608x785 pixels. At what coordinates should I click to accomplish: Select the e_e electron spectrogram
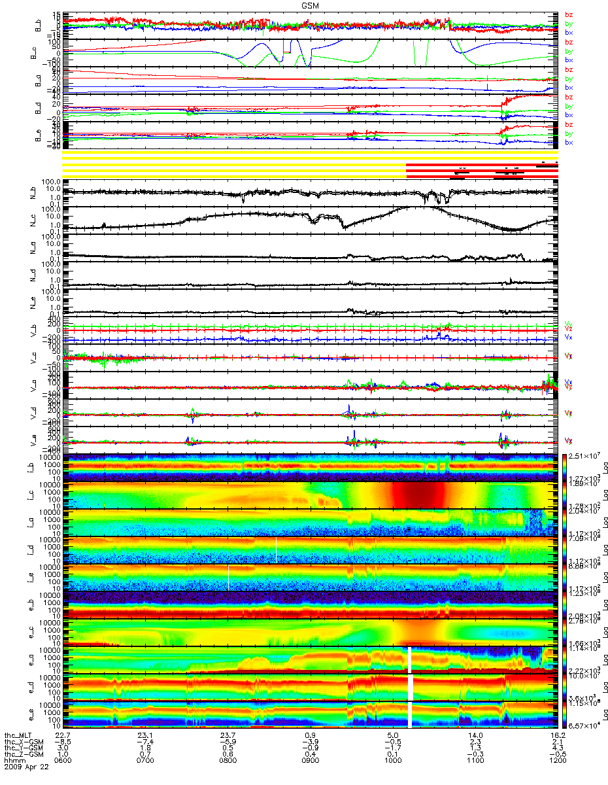pyautogui.click(x=311, y=714)
